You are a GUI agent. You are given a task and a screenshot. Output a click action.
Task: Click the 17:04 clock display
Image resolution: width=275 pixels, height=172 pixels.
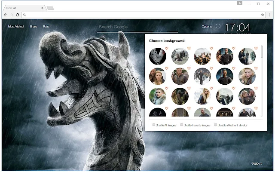click(238, 28)
